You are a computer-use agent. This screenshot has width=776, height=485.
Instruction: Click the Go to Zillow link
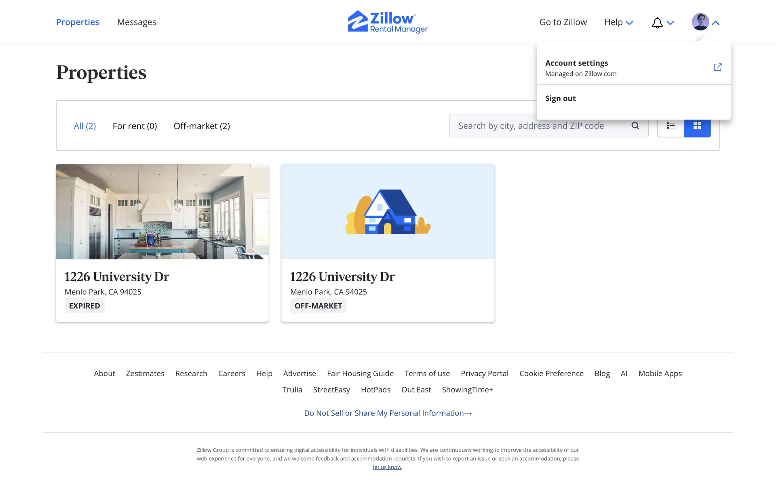[x=563, y=22]
